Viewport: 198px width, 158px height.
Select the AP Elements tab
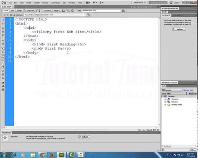coord(178,15)
